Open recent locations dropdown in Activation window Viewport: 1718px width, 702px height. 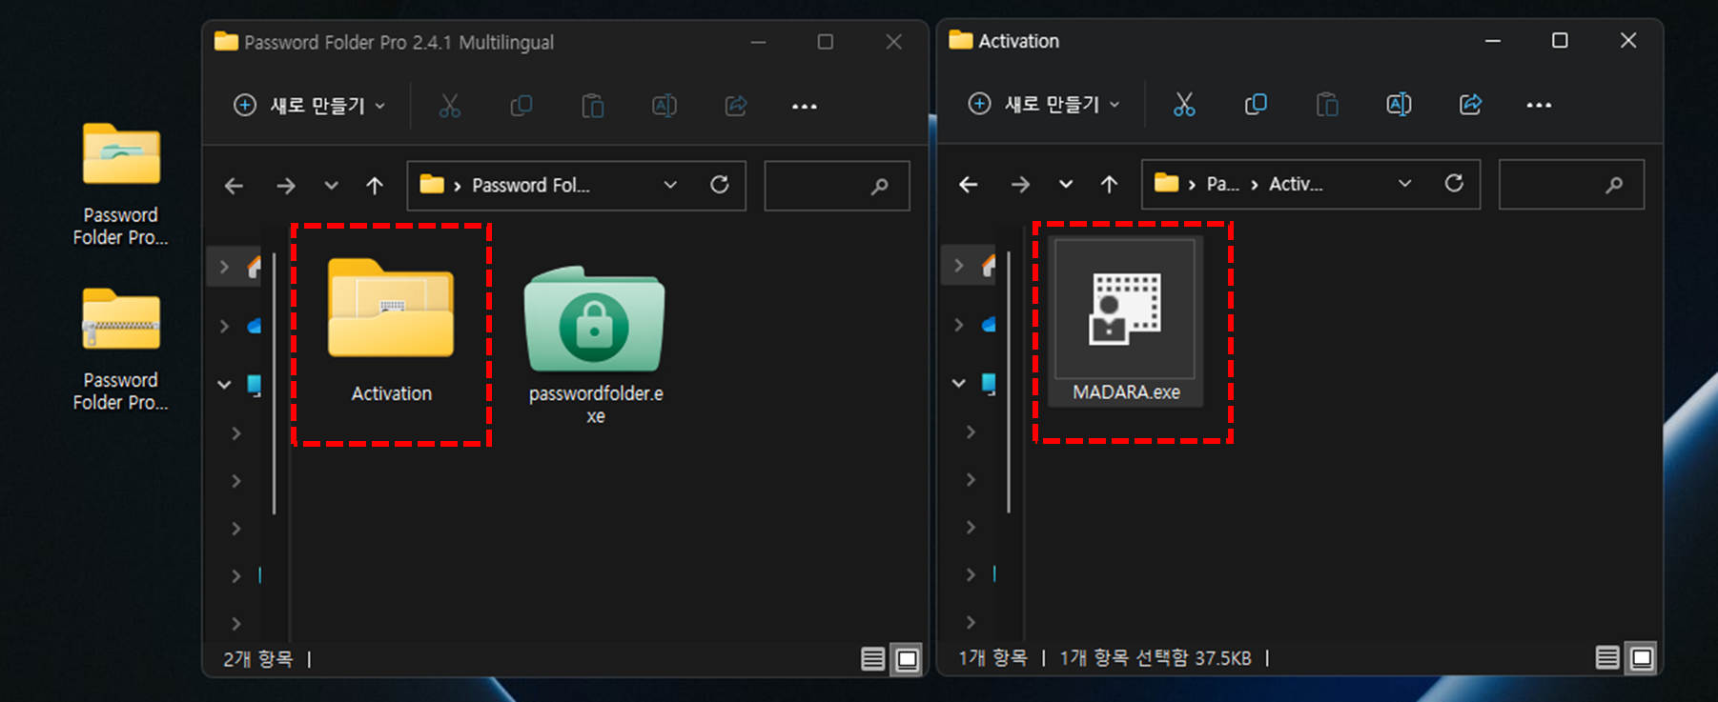1066,184
